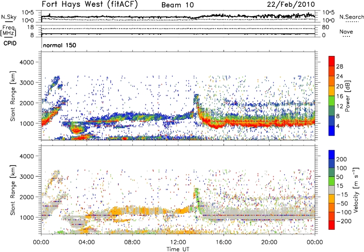Viewport: 364px width, 252px height.
Task: Click the '80' Nave axis tick
Action: 325,27
